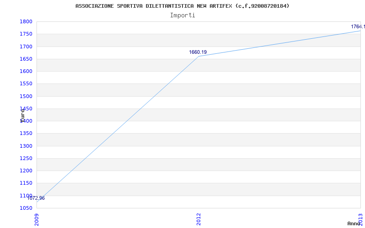The image size is (365, 228).
Task: Click the 1050 y-axis value
Action: (x=26, y=208)
